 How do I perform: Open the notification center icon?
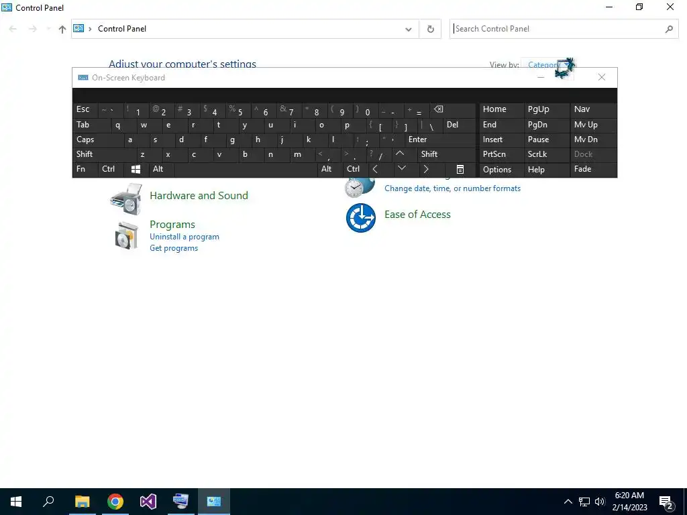tap(666, 502)
